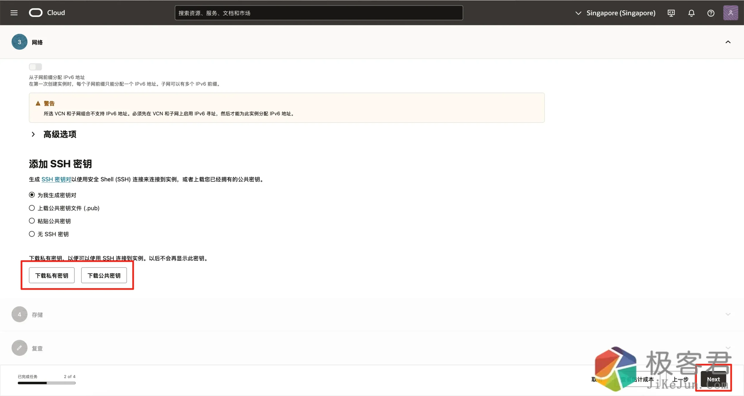Click the 存储 step title
Image resolution: width=744 pixels, height=396 pixels.
point(37,315)
